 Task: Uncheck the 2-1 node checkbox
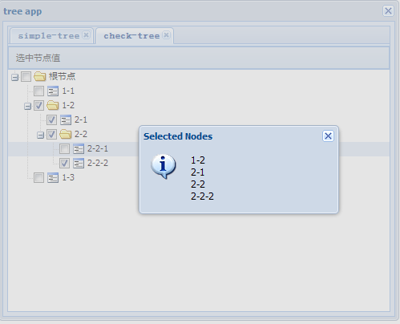point(51,119)
